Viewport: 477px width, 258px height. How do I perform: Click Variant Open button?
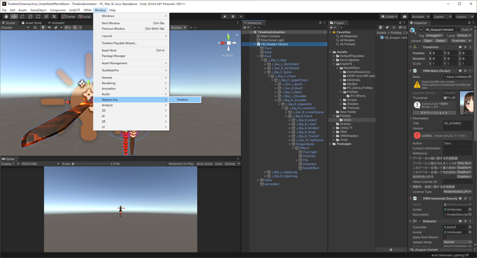pos(428,40)
